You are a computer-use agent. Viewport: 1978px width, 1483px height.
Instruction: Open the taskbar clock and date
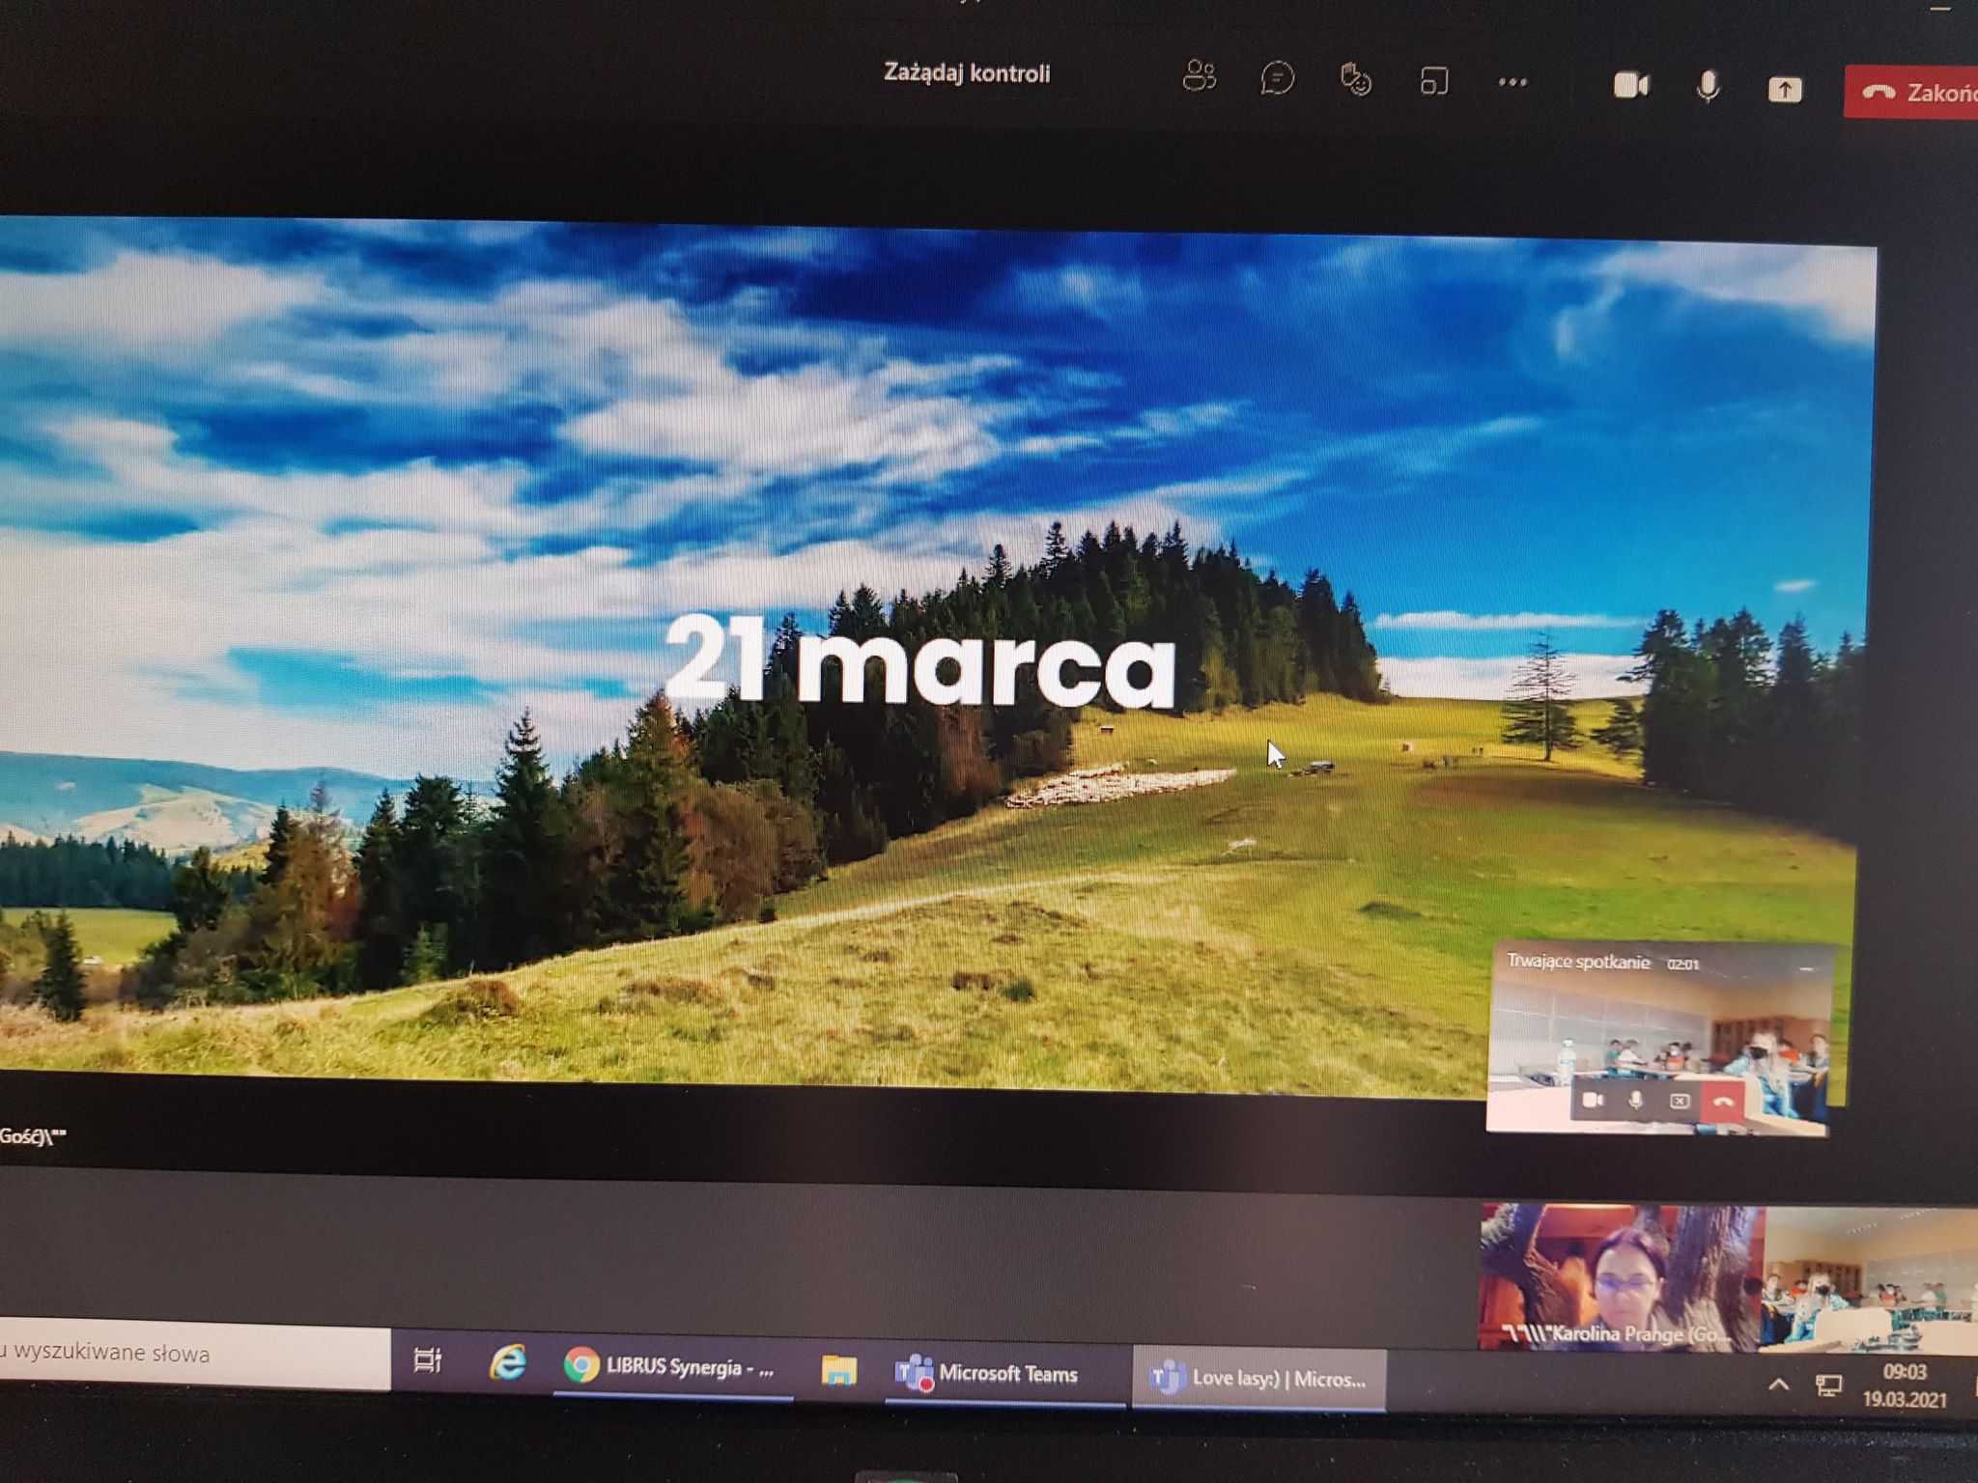click(1906, 1385)
